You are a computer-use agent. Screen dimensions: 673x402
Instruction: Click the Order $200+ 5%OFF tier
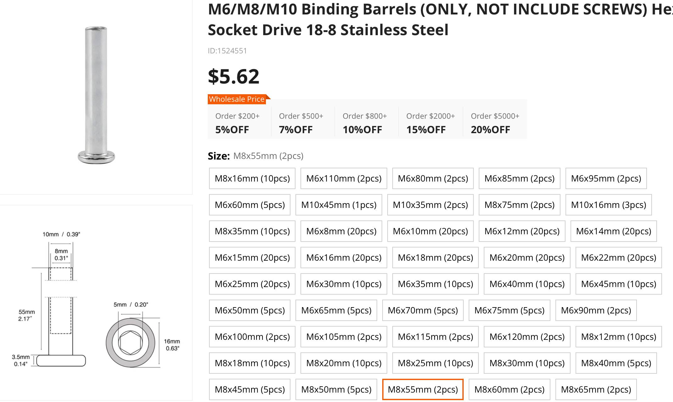tap(237, 123)
